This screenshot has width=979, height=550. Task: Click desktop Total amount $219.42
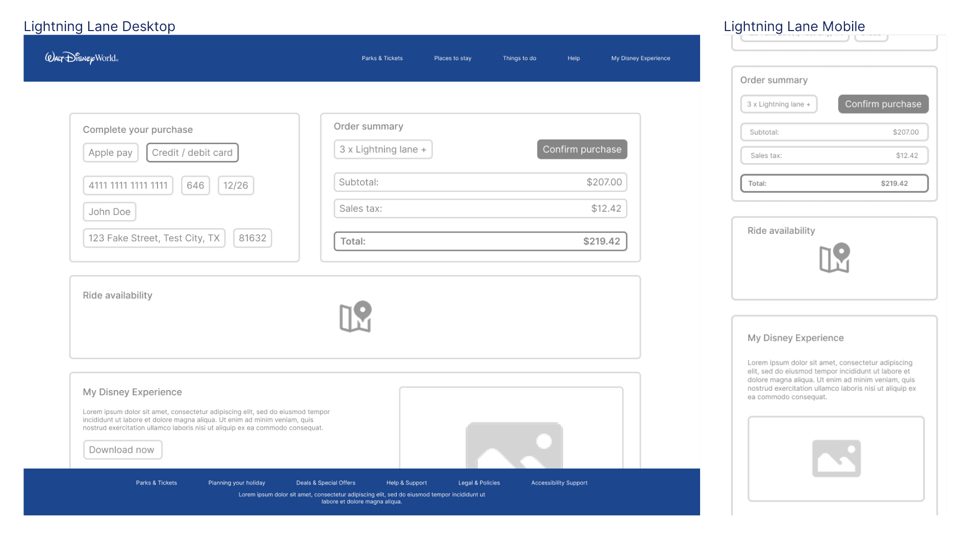tap(602, 241)
